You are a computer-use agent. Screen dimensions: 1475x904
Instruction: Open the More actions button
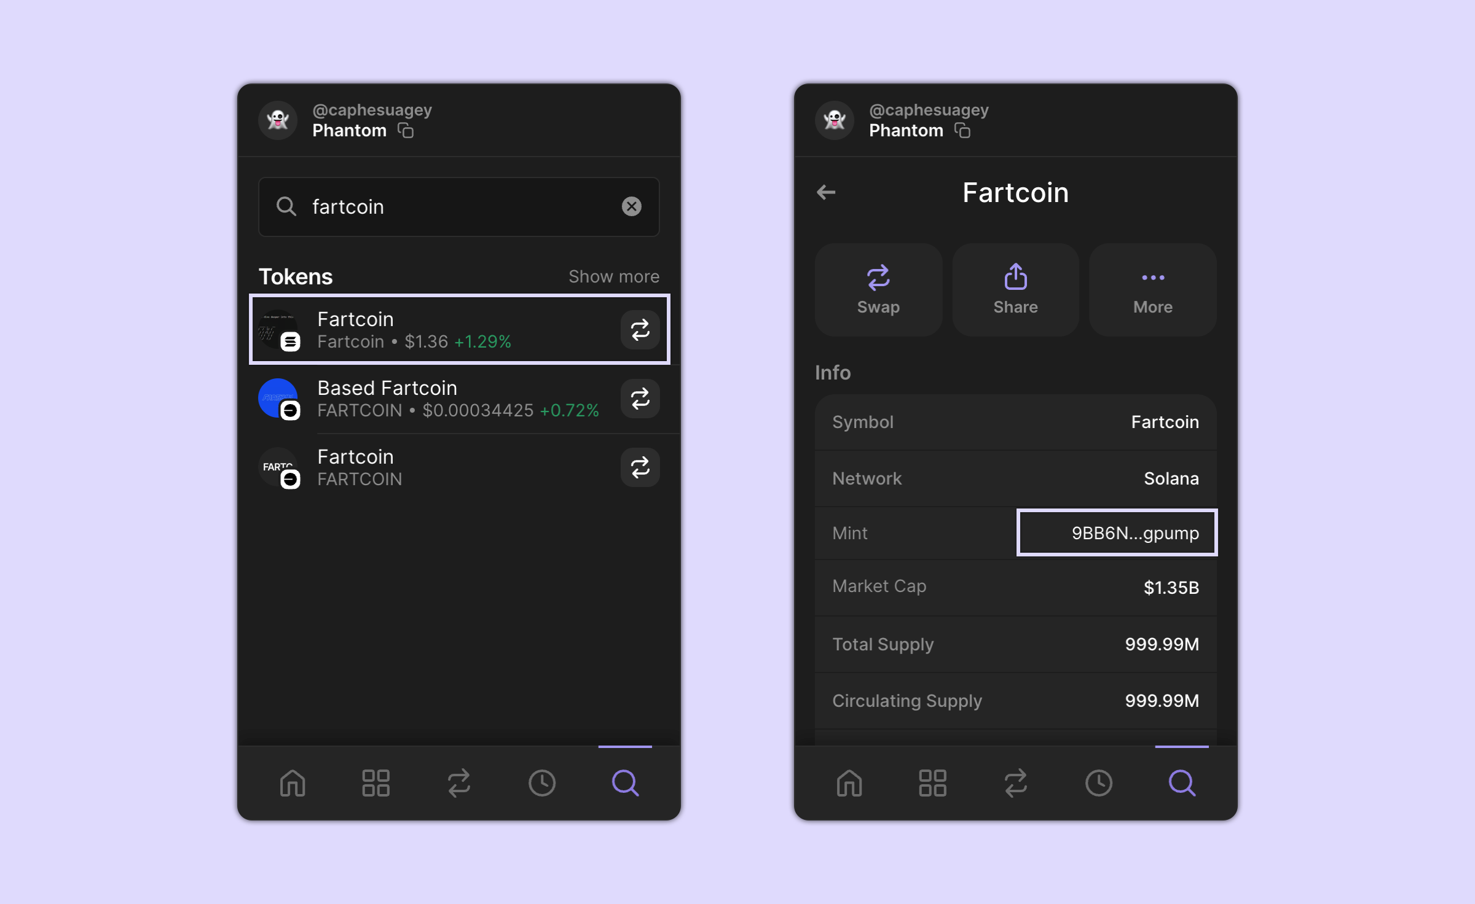[1152, 289]
